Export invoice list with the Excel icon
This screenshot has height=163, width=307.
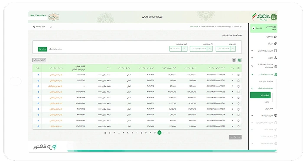point(239,60)
